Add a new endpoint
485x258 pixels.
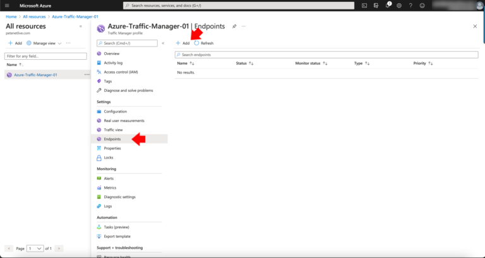pos(183,43)
